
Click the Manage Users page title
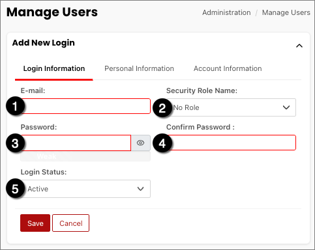[x=52, y=12]
